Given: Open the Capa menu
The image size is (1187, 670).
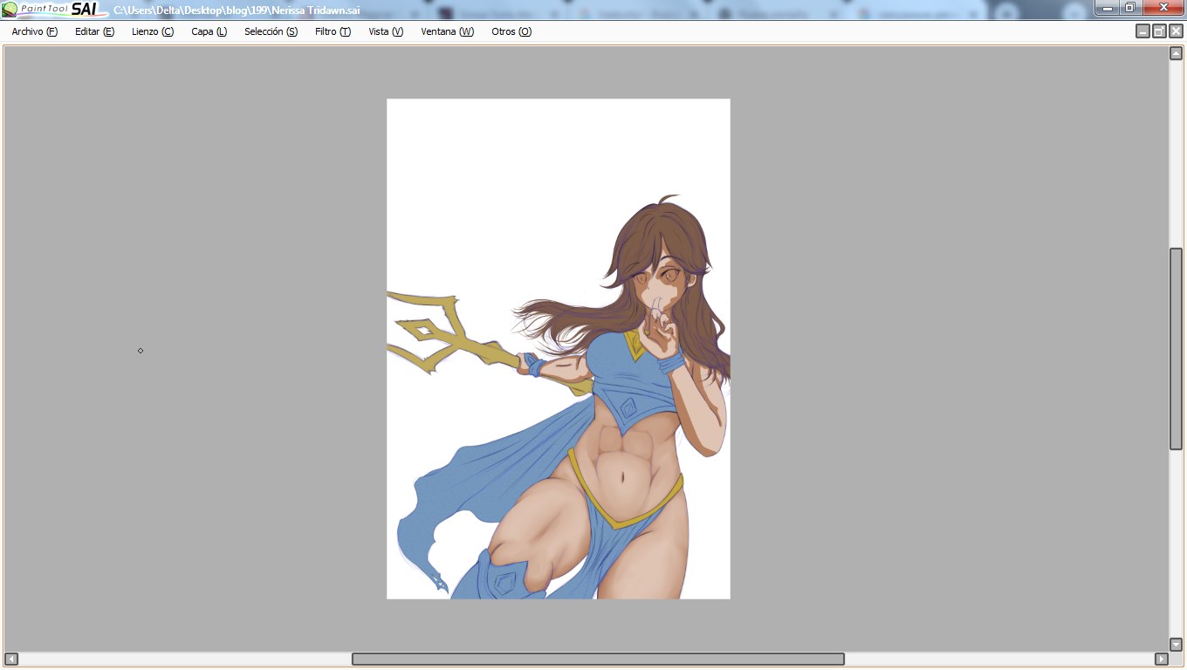Looking at the screenshot, I should click(209, 31).
